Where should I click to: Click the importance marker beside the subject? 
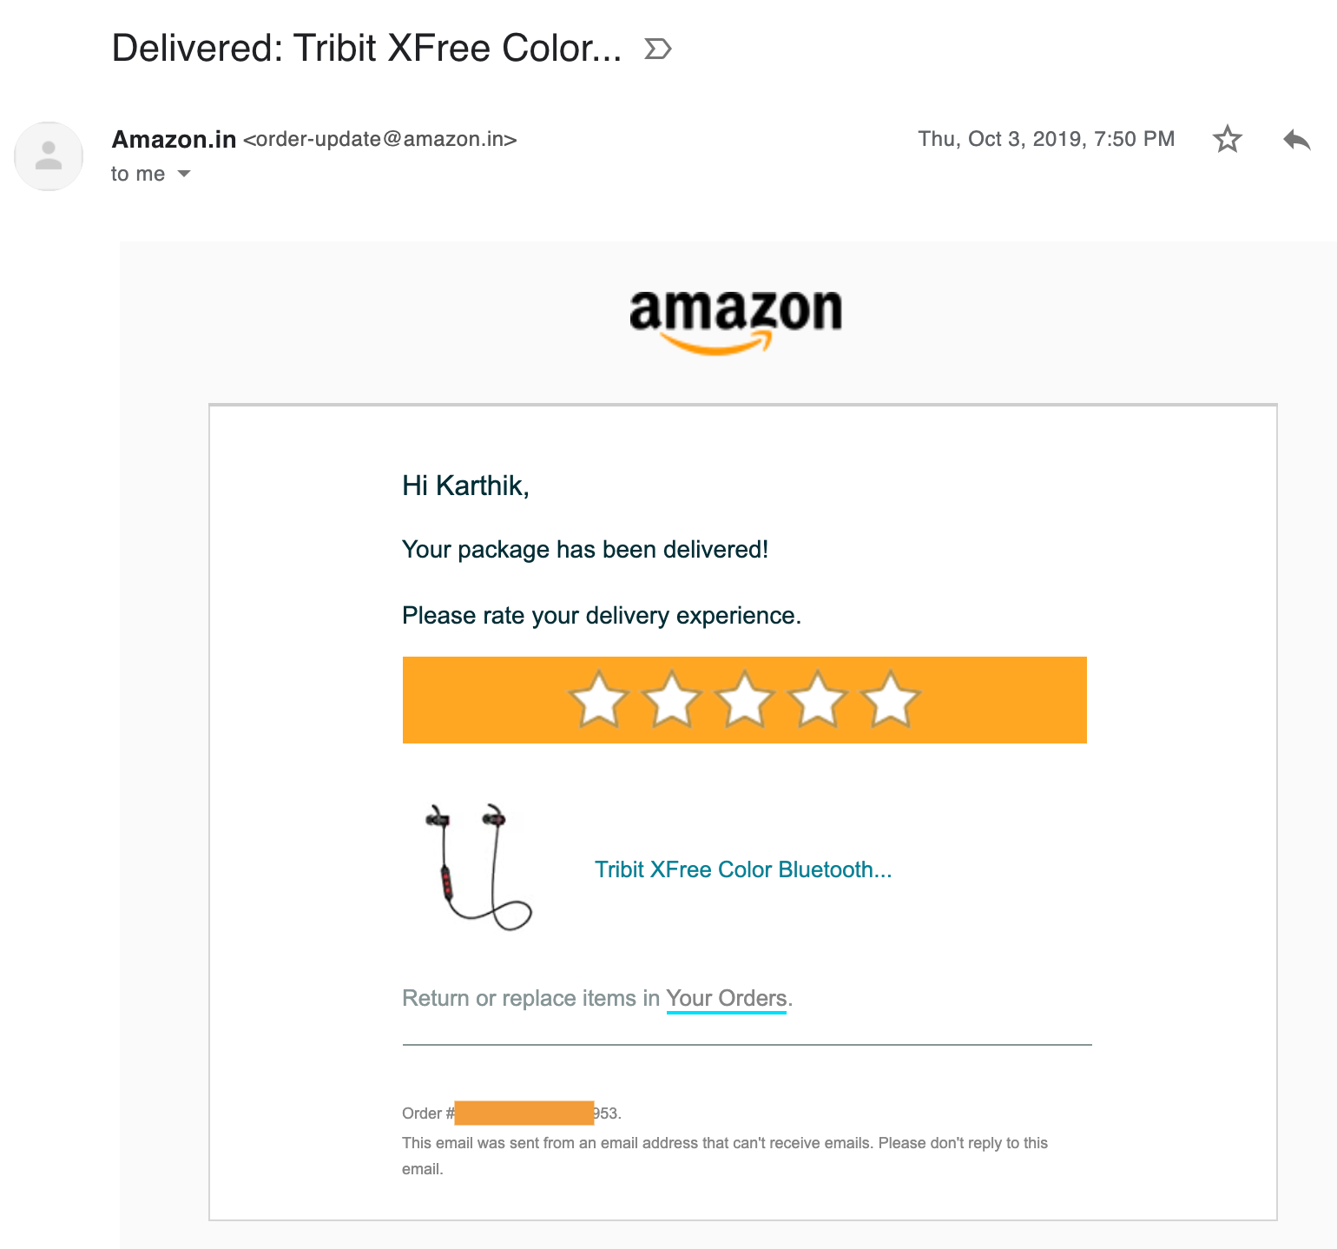pyautogui.click(x=658, y=49)
